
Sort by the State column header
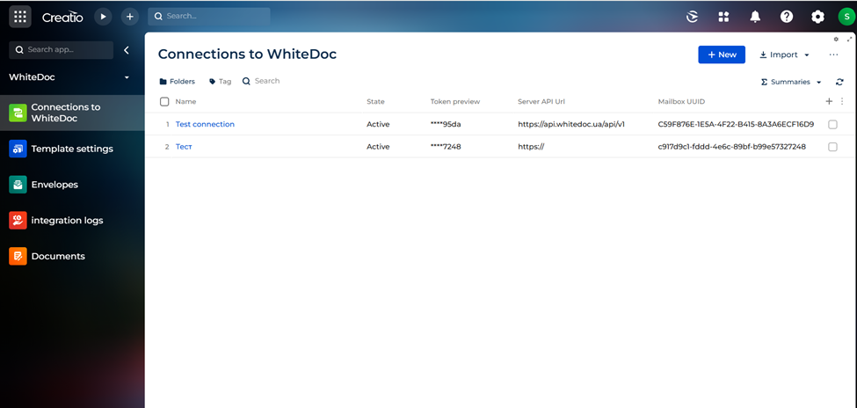[x=375, y=102]
